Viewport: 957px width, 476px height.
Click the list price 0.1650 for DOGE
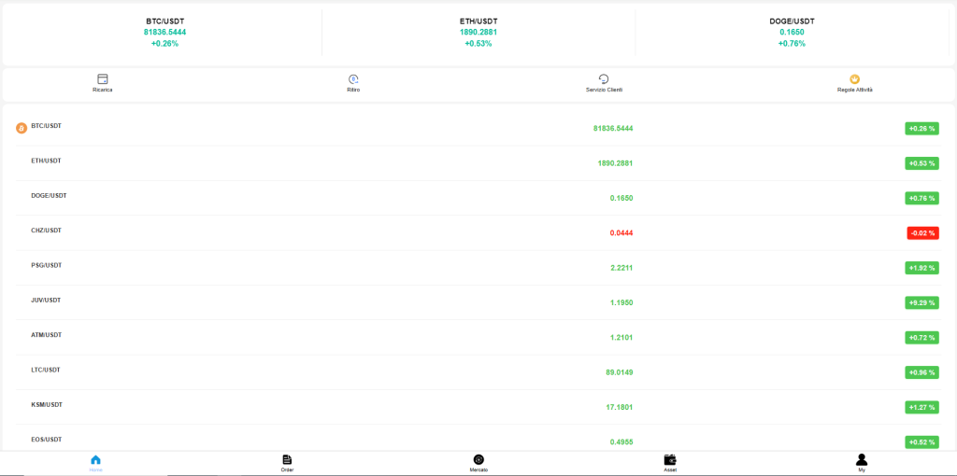pos(621,198)
